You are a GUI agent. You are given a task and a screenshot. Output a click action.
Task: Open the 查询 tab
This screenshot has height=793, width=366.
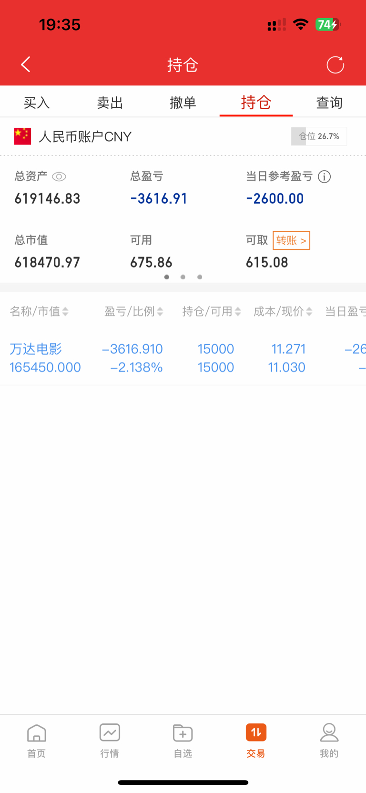[329, 103]
